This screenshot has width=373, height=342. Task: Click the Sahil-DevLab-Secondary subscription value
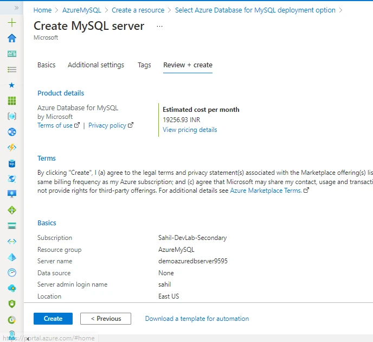pyautogui.click(x=192, y=238)
